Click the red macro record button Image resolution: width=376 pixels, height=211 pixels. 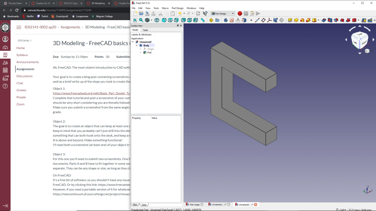240,14
